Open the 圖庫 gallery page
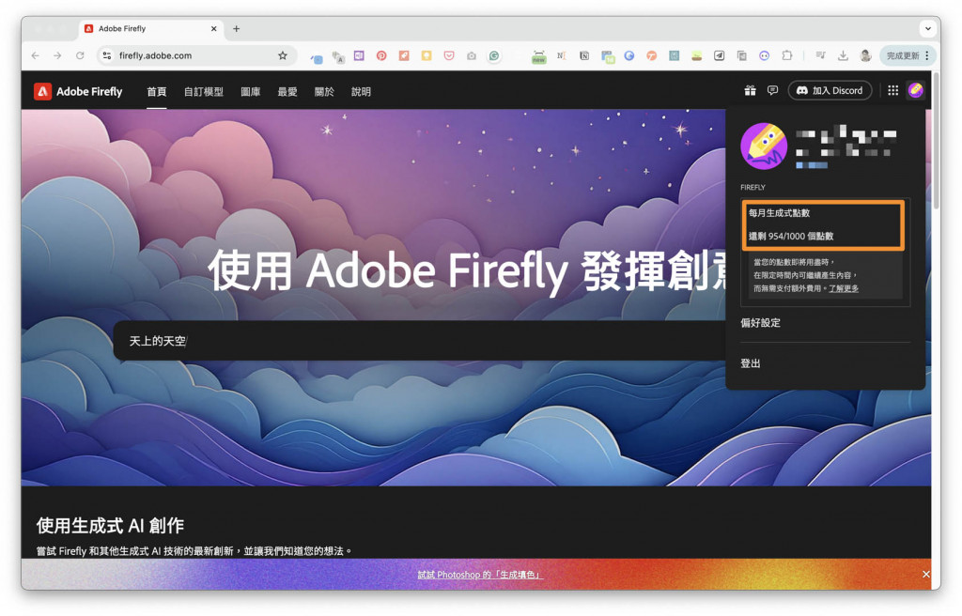Screen dimensions: 962x616 click(250, 91)
